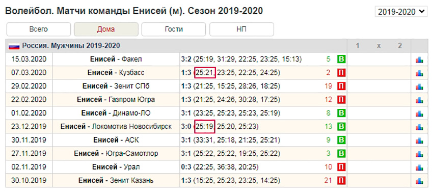Click Russian flag icon beside Россия. Мужчины
Viewport: 433px width, 194px height.
[14, 46]
